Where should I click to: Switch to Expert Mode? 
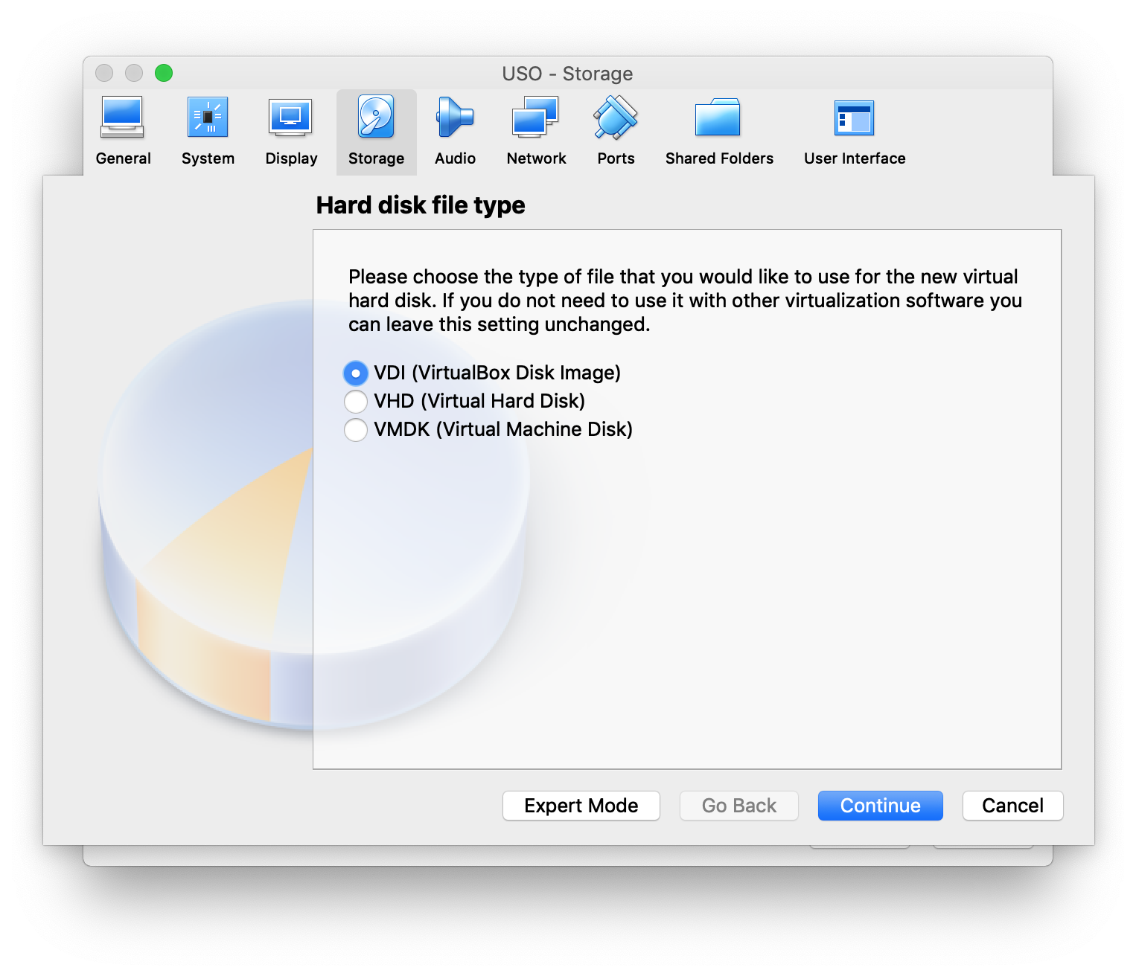coord(581,806)
